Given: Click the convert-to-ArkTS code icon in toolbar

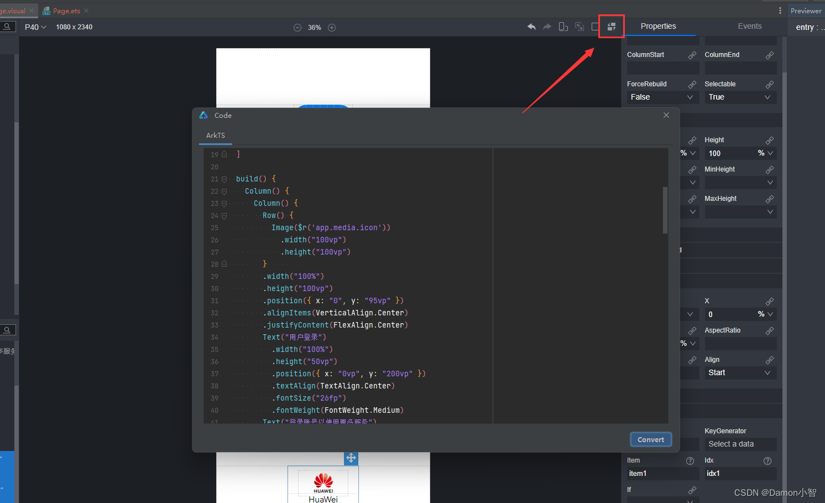Looking at the screenshot, I should [x=612, y=27].
